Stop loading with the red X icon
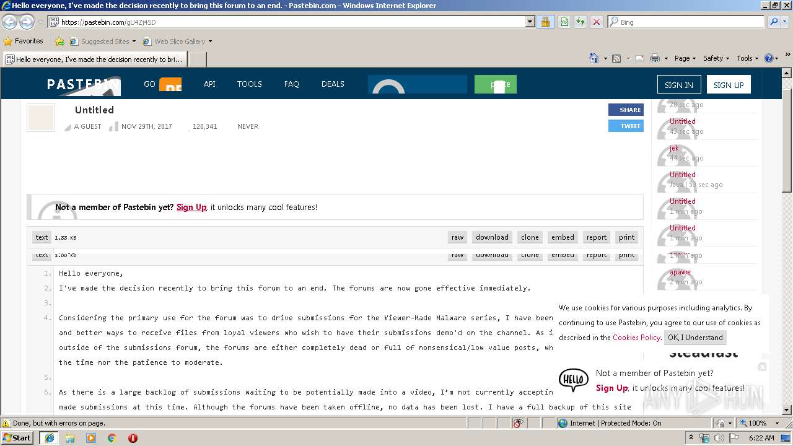The width and height of the screenshot is (793, 446). (596, 22)
